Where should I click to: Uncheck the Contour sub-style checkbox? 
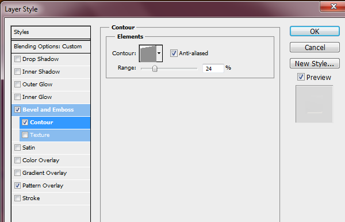click(x=25, y=123)
